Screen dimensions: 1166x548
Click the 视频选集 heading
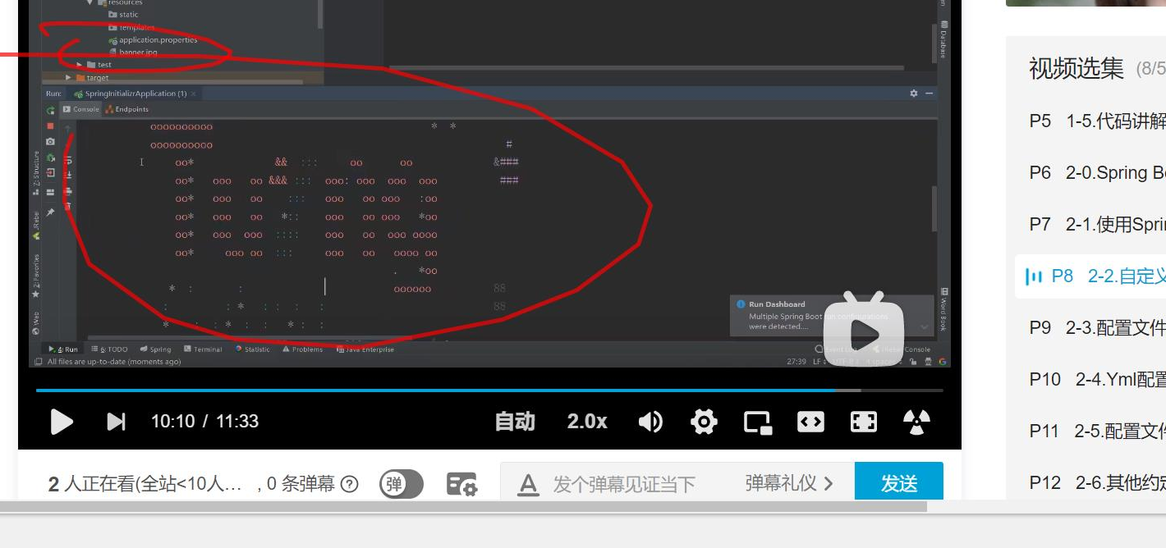pyautogui.click(x=1076, y=69)
